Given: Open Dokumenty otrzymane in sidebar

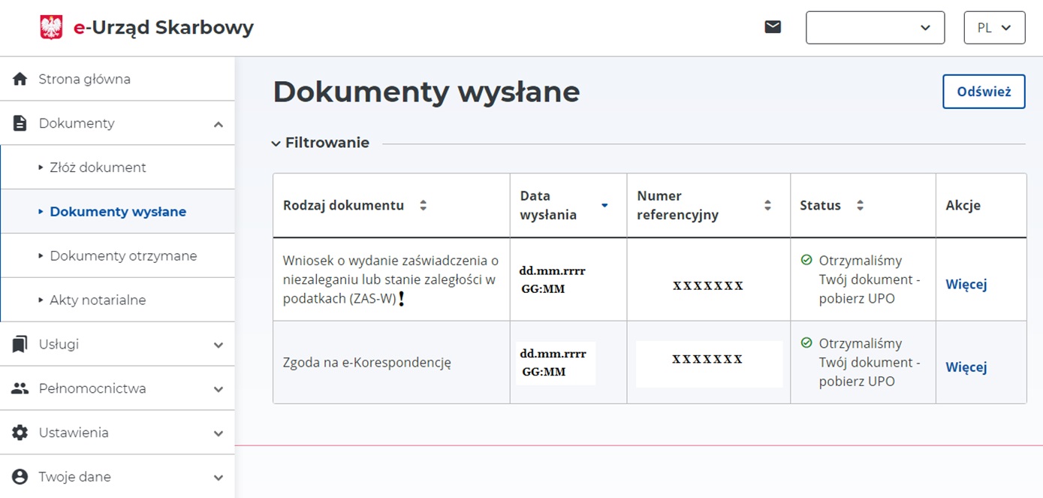Looking at the screenshot, I should tap(123, 255).
